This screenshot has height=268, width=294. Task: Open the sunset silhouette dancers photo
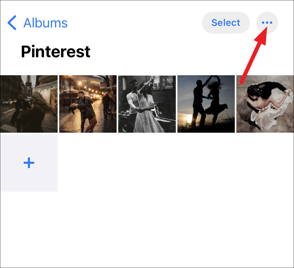coord(206,104)
